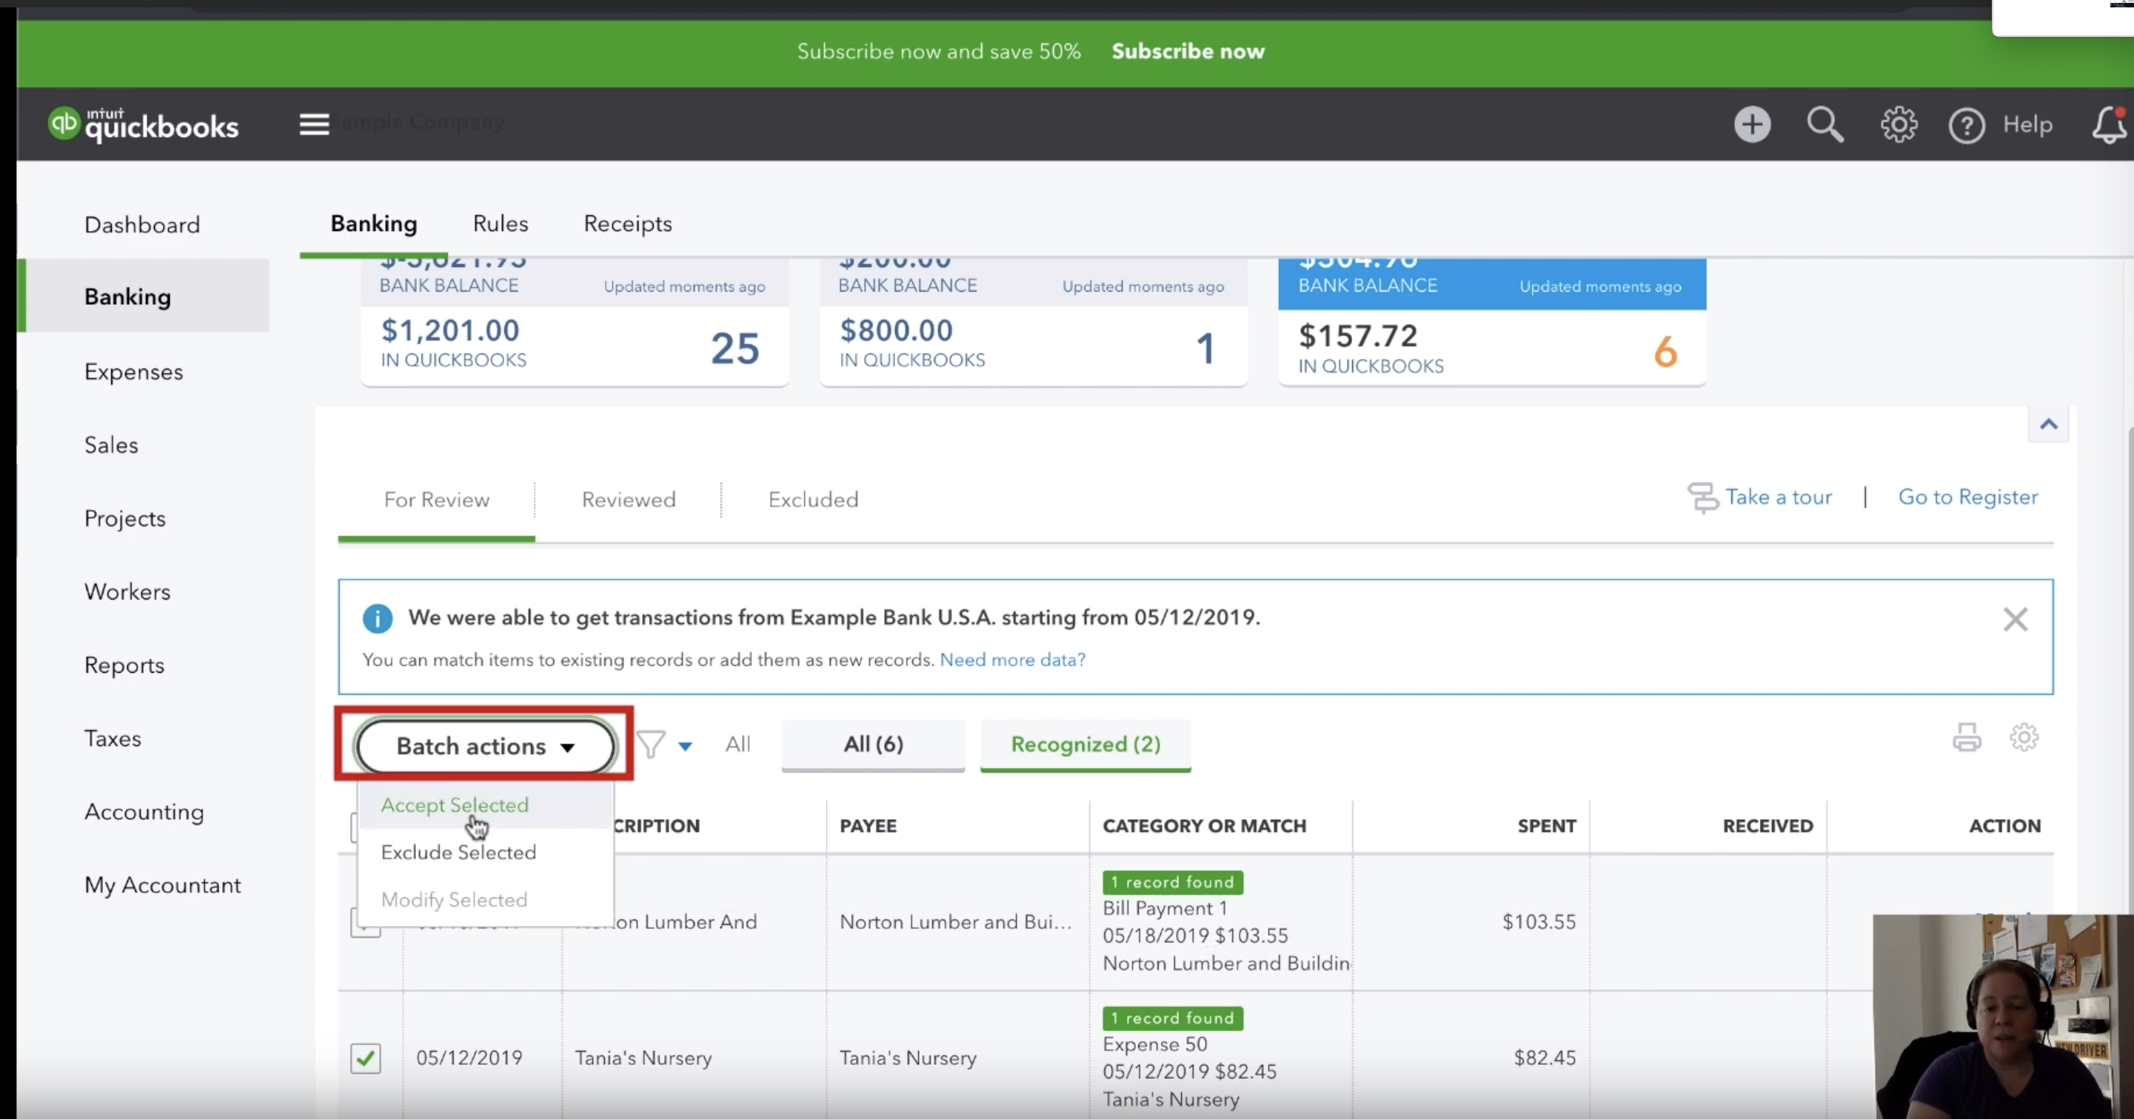The image size is (2134, 1119).
Task: Click the $103.55 spent amount
Action: tap(1539, 922)
